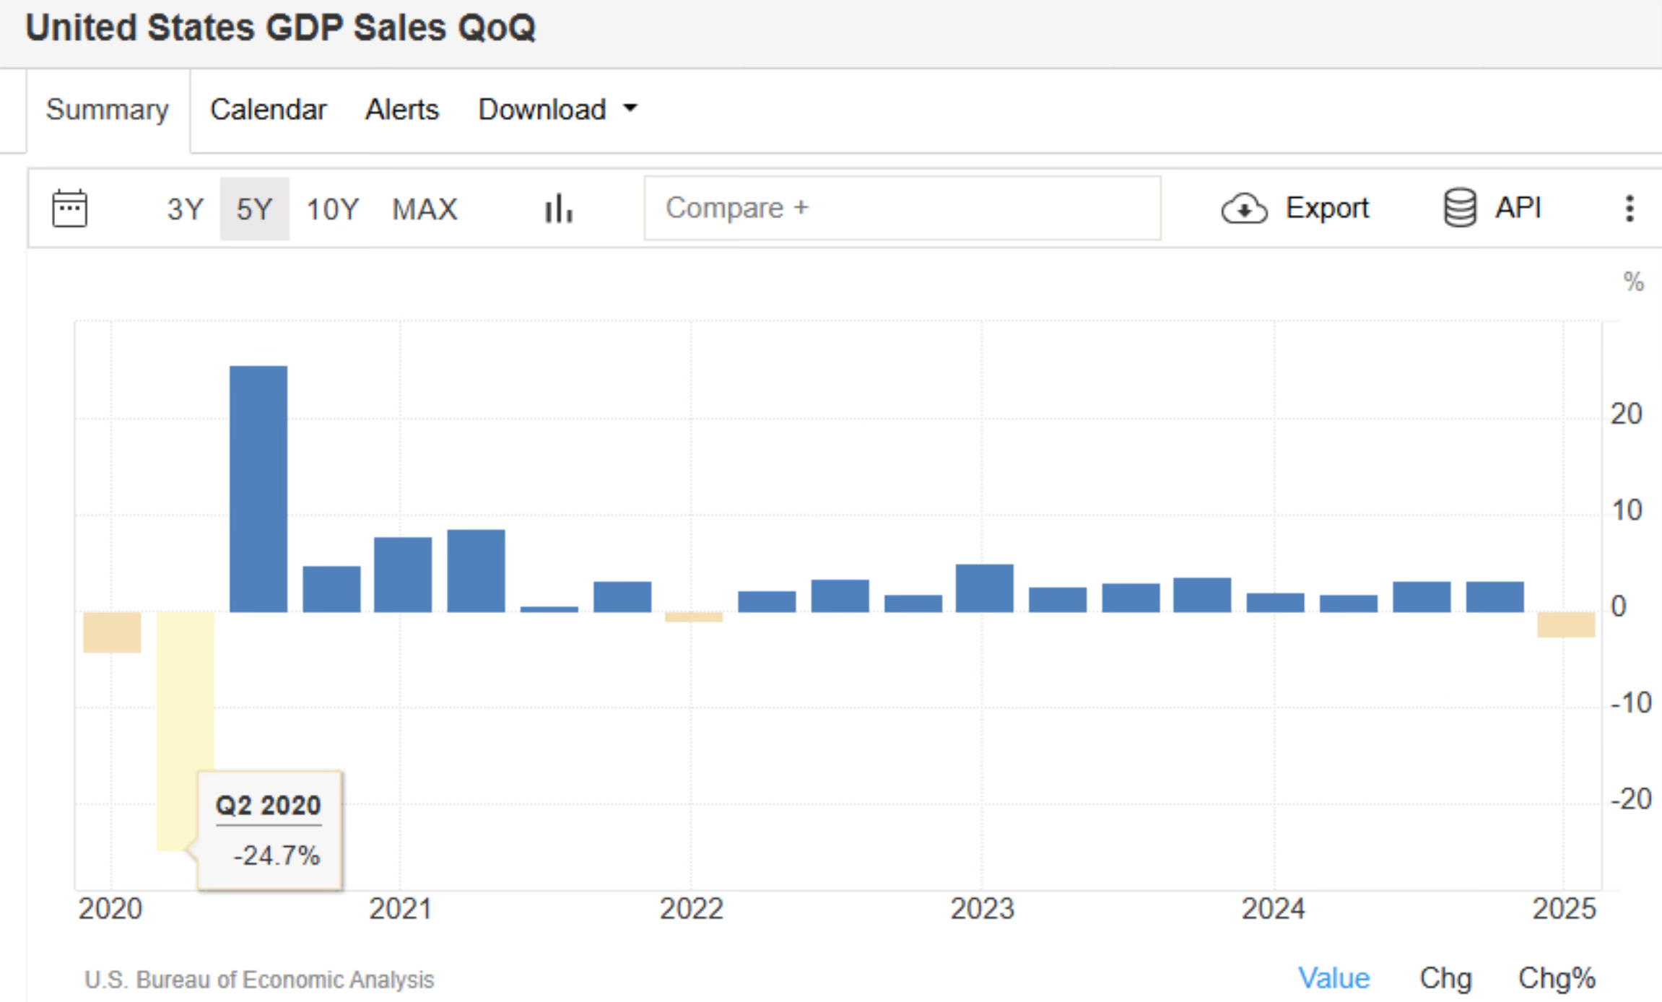Screen dimensions: 1662x1002
Task: Switch to the Summary tab
Action: point(107,110)
